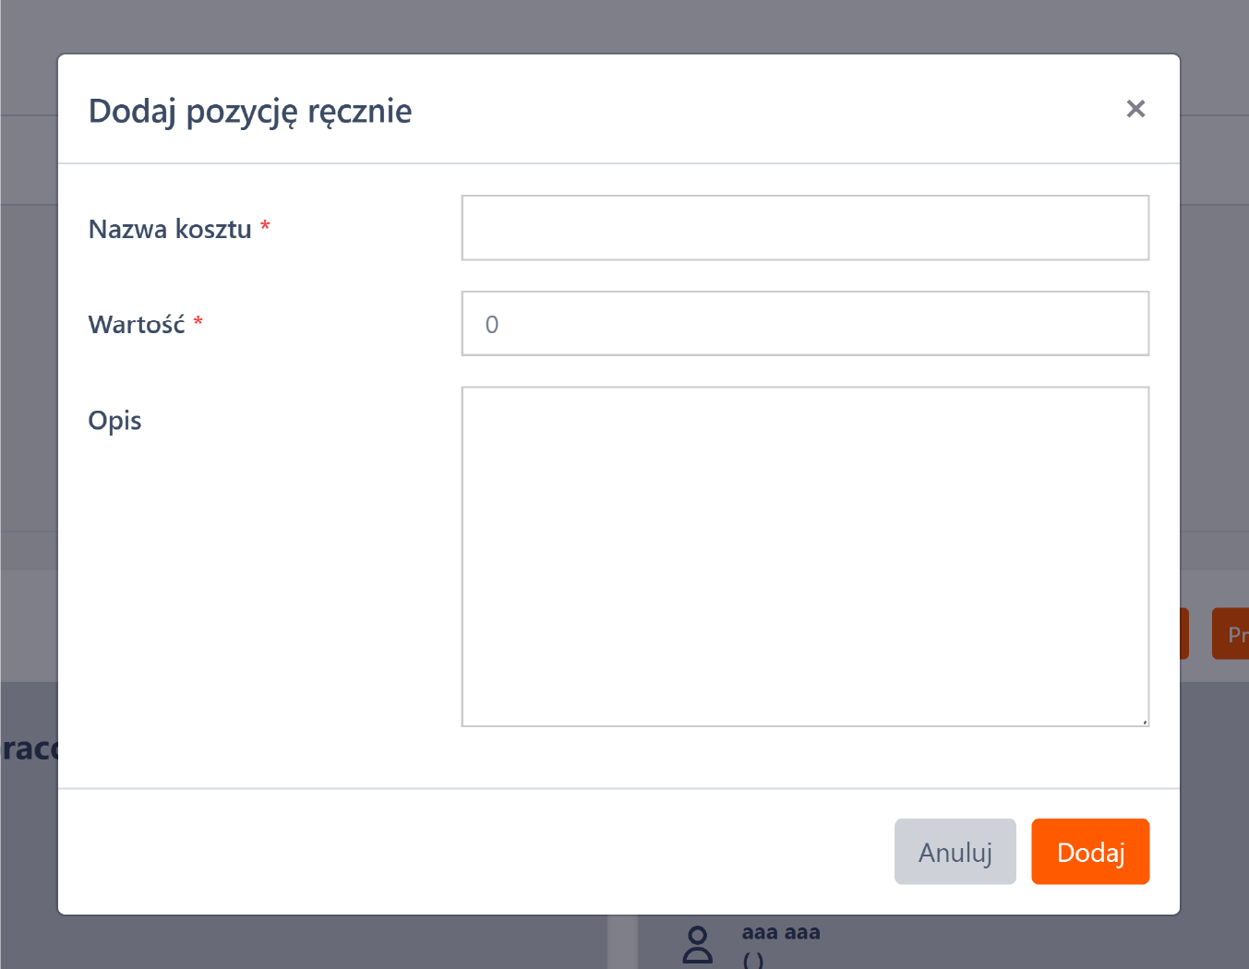Select the aaa aaa user name
This screenshot has height=969, width=1249.
pyautogui.click(x=781, y=932)
